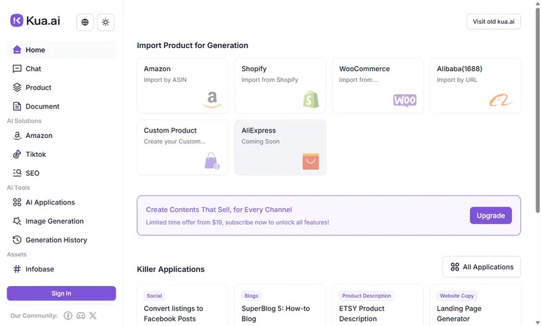Click the scrollbar down arrow
The image size is (541, 326).
pyautogui.click(x=538, y=323)
